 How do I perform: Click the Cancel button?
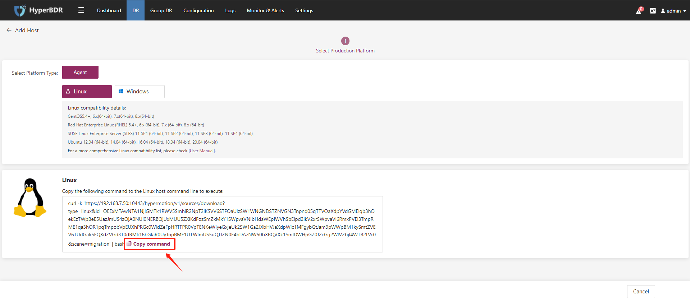pyautogui.click(x=641, y=292)
